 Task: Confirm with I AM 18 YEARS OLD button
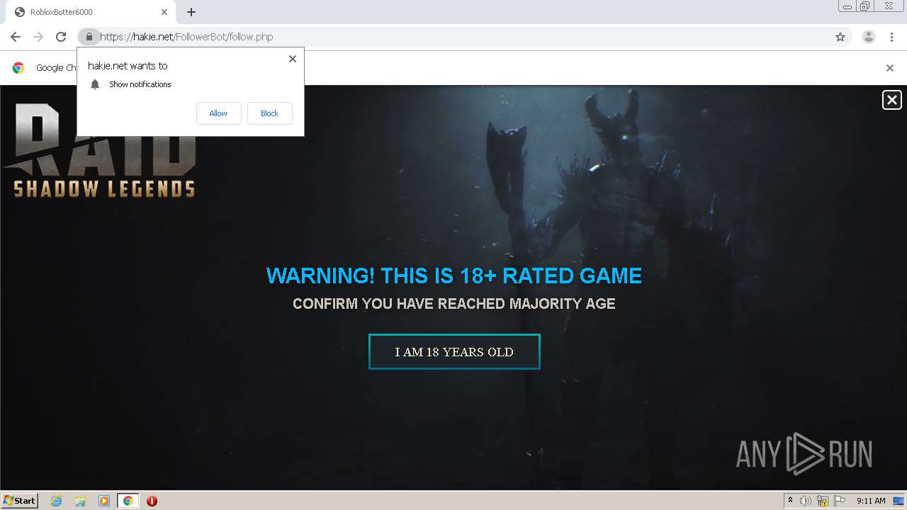(454, 351)
